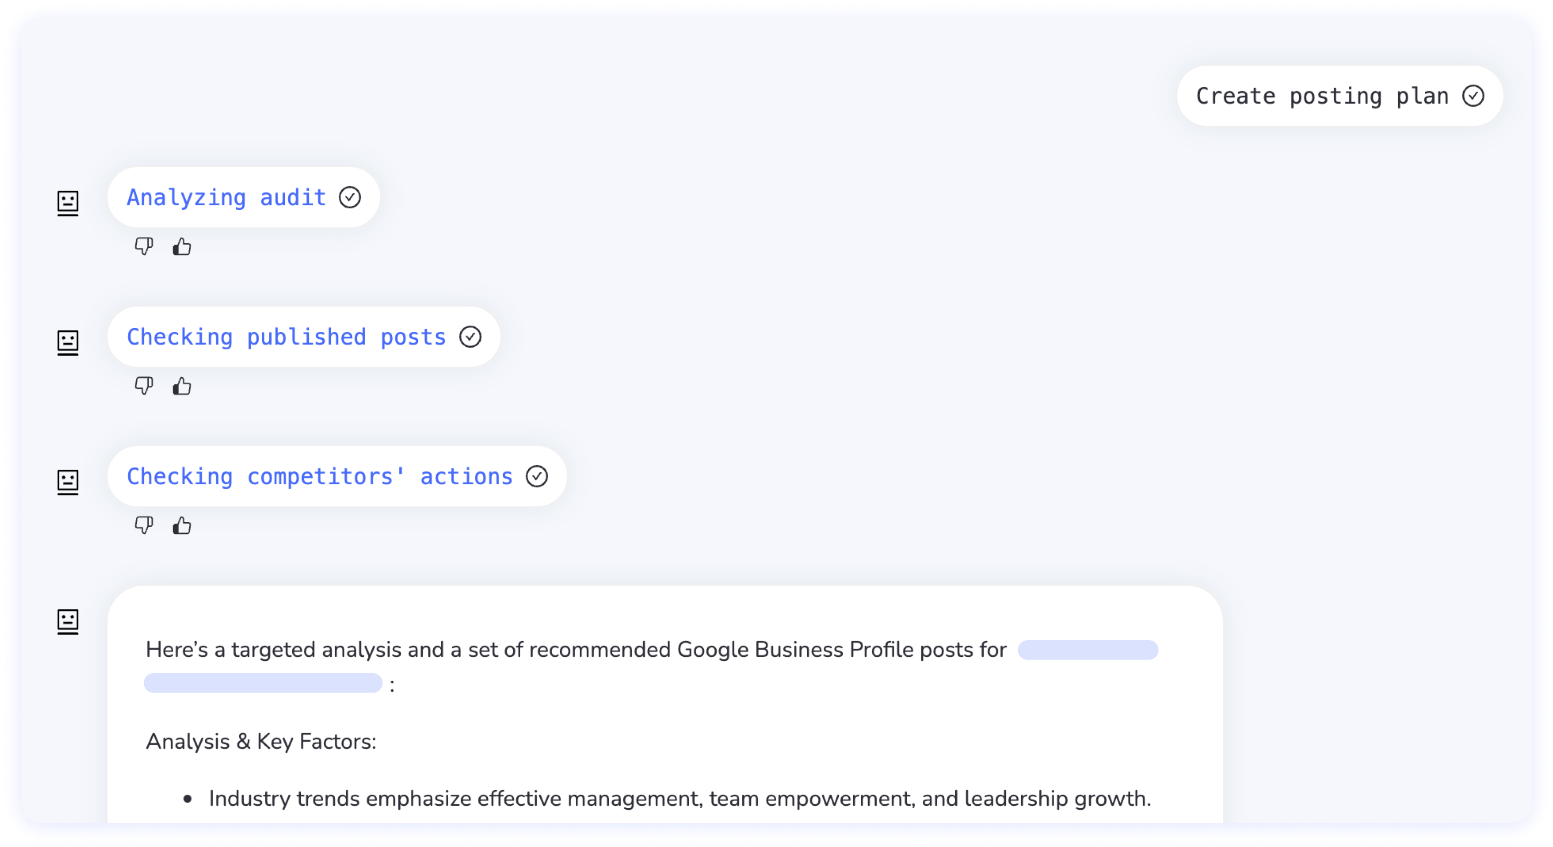Click the Analyzing audit checkmark circle
Viewport: 1553px width, 847px height.
click(350, 197)
